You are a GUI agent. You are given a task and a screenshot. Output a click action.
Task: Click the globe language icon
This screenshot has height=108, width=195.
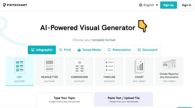tap(141, 5)
